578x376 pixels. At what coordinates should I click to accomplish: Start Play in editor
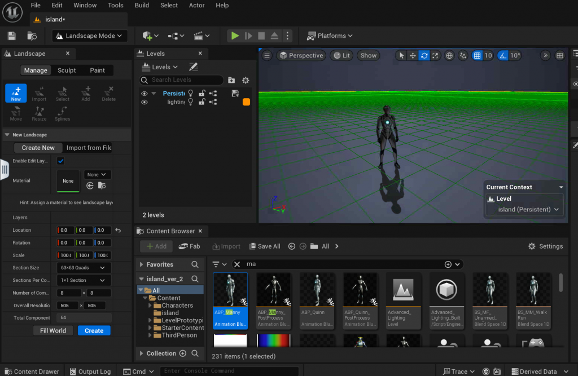coord(235,36)
